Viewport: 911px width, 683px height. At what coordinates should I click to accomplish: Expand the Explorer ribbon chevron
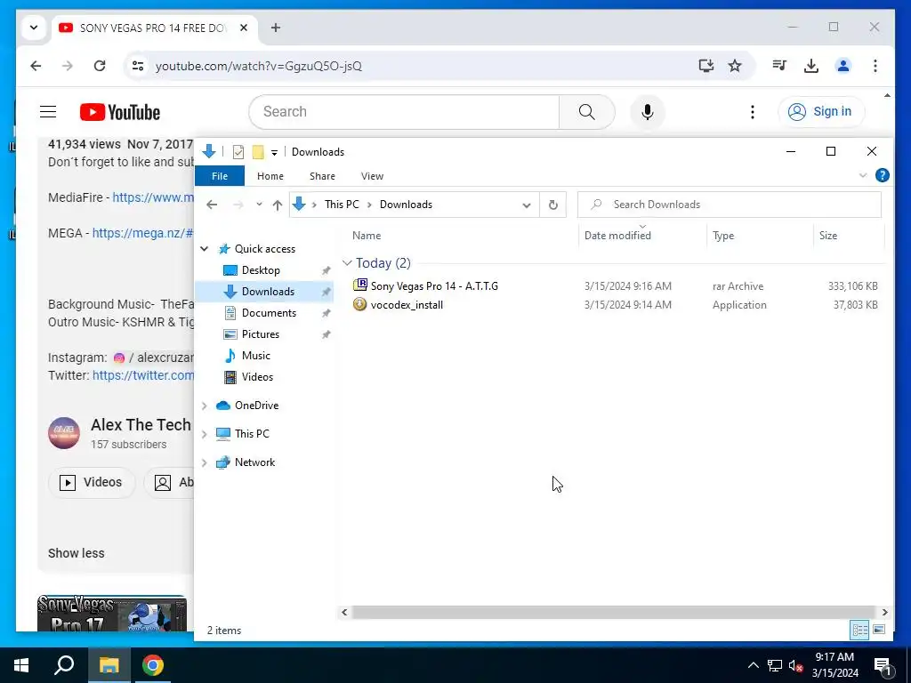click(x=863, y=175)
